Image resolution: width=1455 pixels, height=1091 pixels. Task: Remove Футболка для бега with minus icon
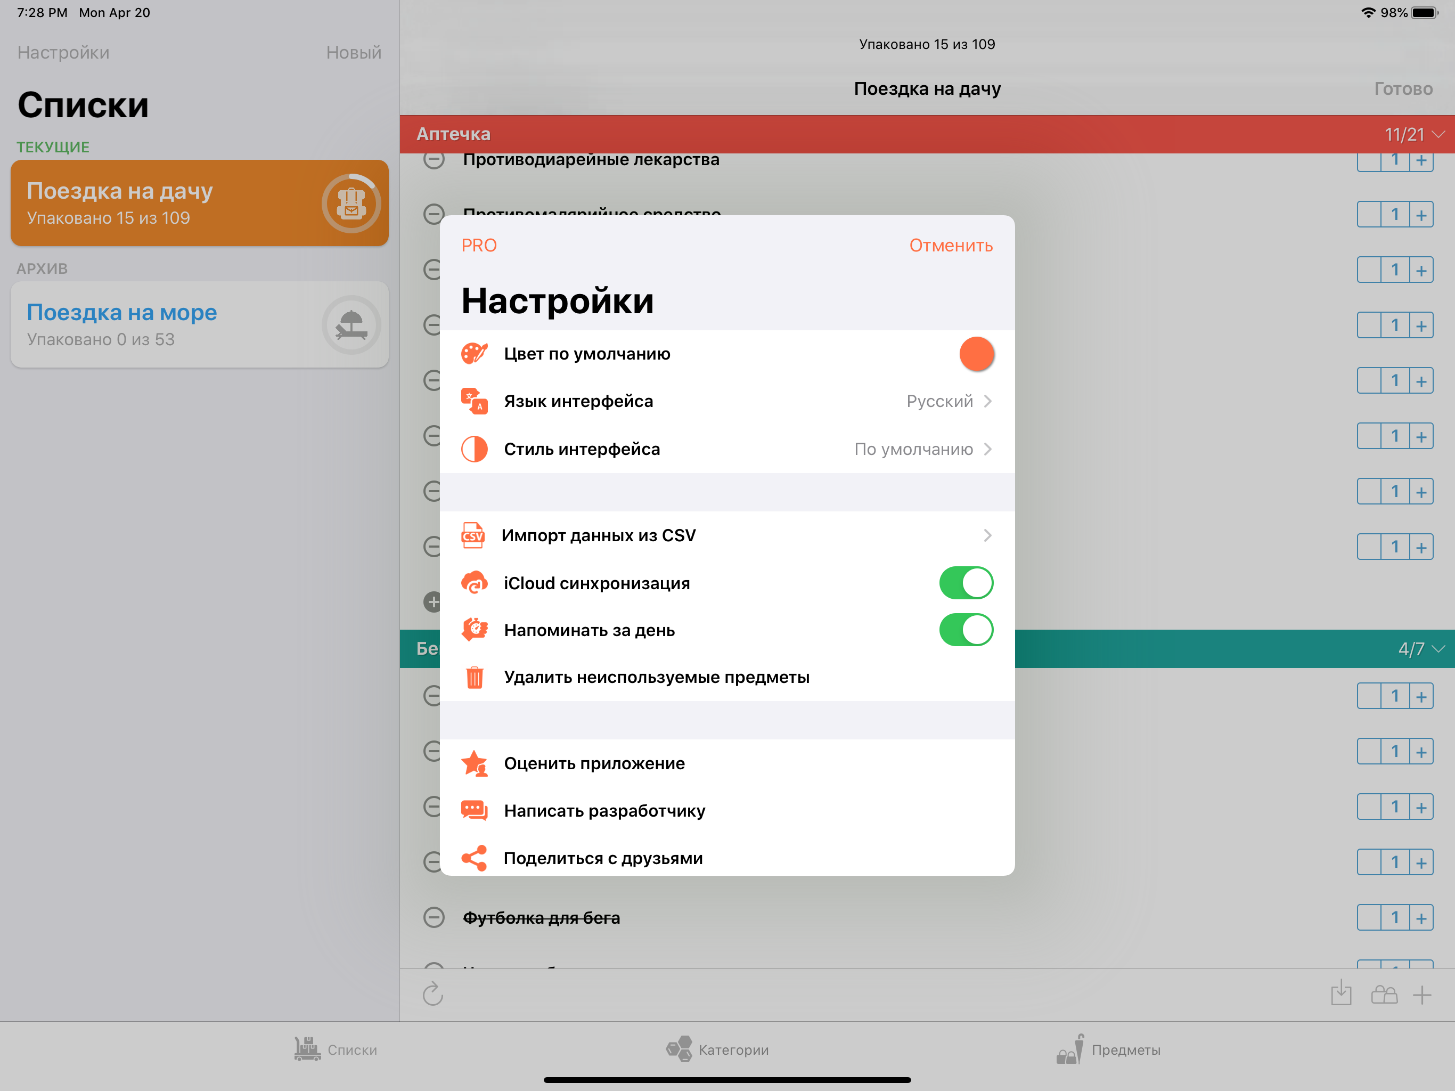click(x=434, y=917)
